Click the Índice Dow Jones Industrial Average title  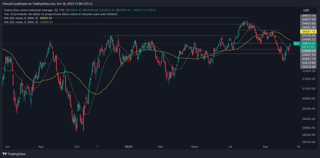31,10
